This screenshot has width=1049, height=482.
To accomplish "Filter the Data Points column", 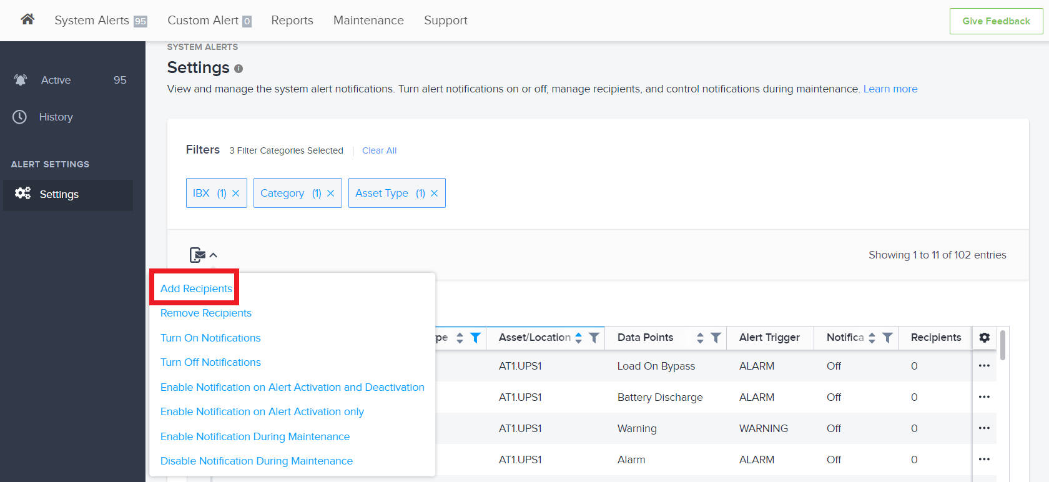I will coord(716,338).
